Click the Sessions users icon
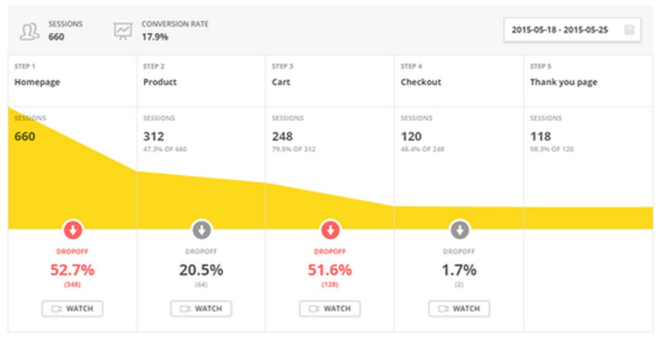The image size is (661, 352). pos(29,31)
